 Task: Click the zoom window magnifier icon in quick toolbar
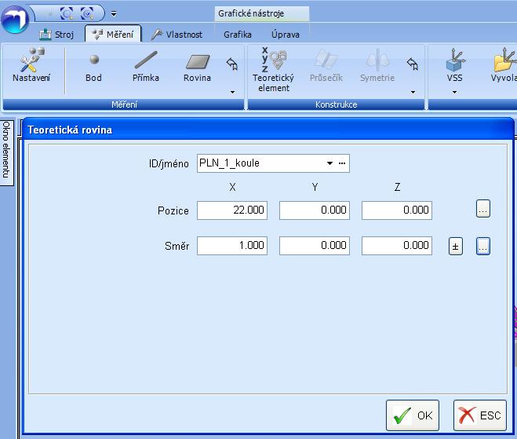click(67, 13)
